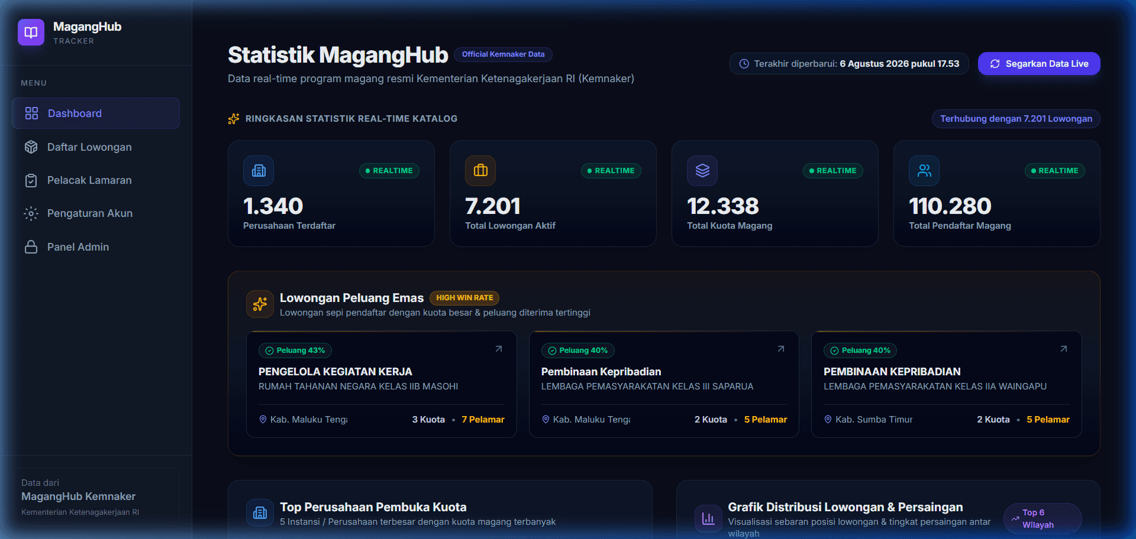Viewport: 1136px width, 539px height.
Task: Click the Top Perusahaan Pembuka Kuota heading
Action: click(x=373, y=507)
